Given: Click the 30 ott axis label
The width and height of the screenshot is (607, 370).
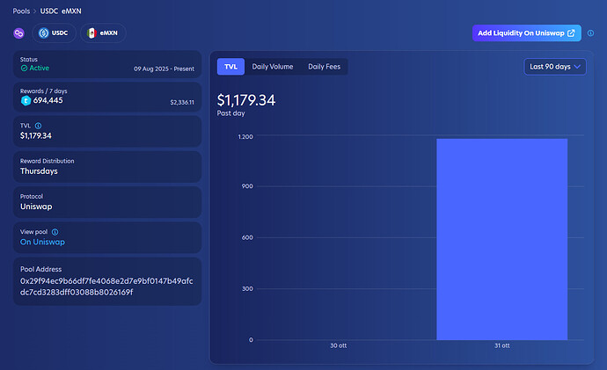Looking at the screenshot, I should click(x=339, y=345).
